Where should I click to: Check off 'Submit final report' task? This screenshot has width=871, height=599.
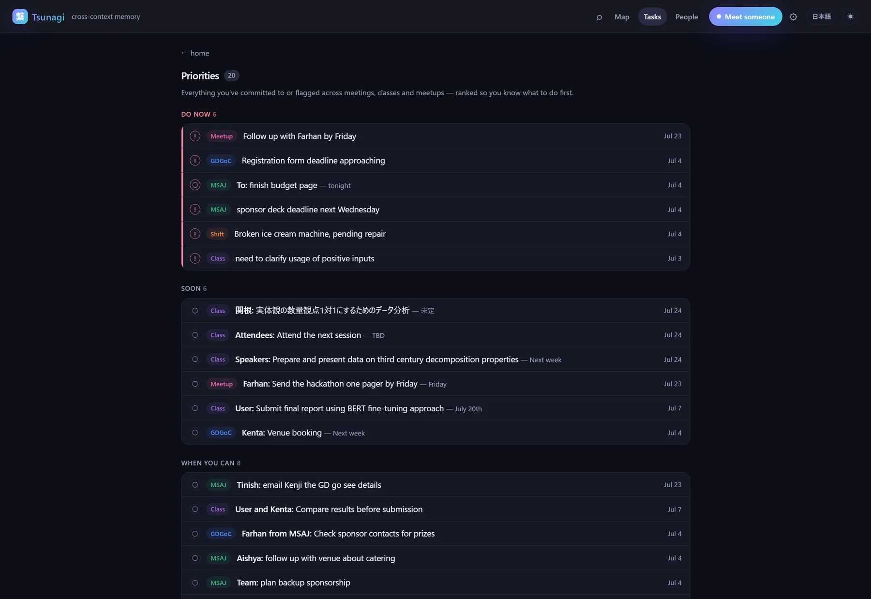pos(195,408)
